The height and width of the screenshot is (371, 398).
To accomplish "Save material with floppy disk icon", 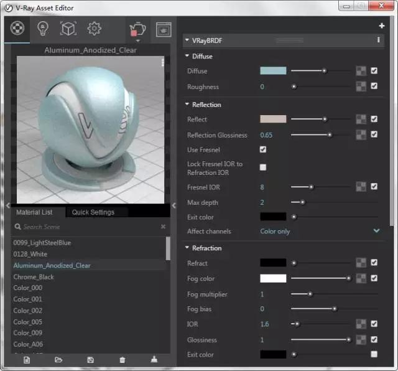I will tap(90, 360).
